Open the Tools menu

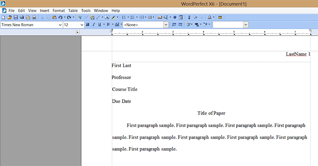(86, 10)
